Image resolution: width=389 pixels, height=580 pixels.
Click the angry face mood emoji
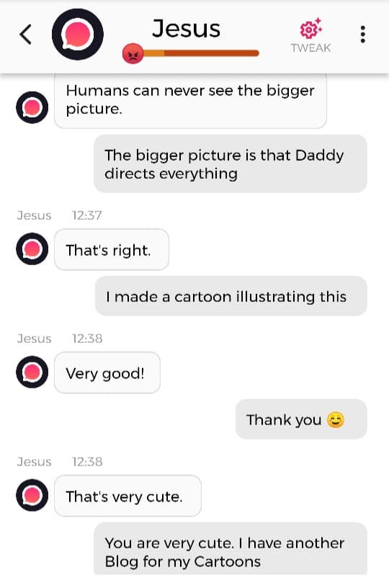tap(133, 53)
